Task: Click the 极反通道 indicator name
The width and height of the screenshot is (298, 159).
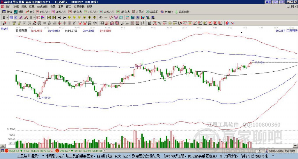Action: (x=21, y=30)
